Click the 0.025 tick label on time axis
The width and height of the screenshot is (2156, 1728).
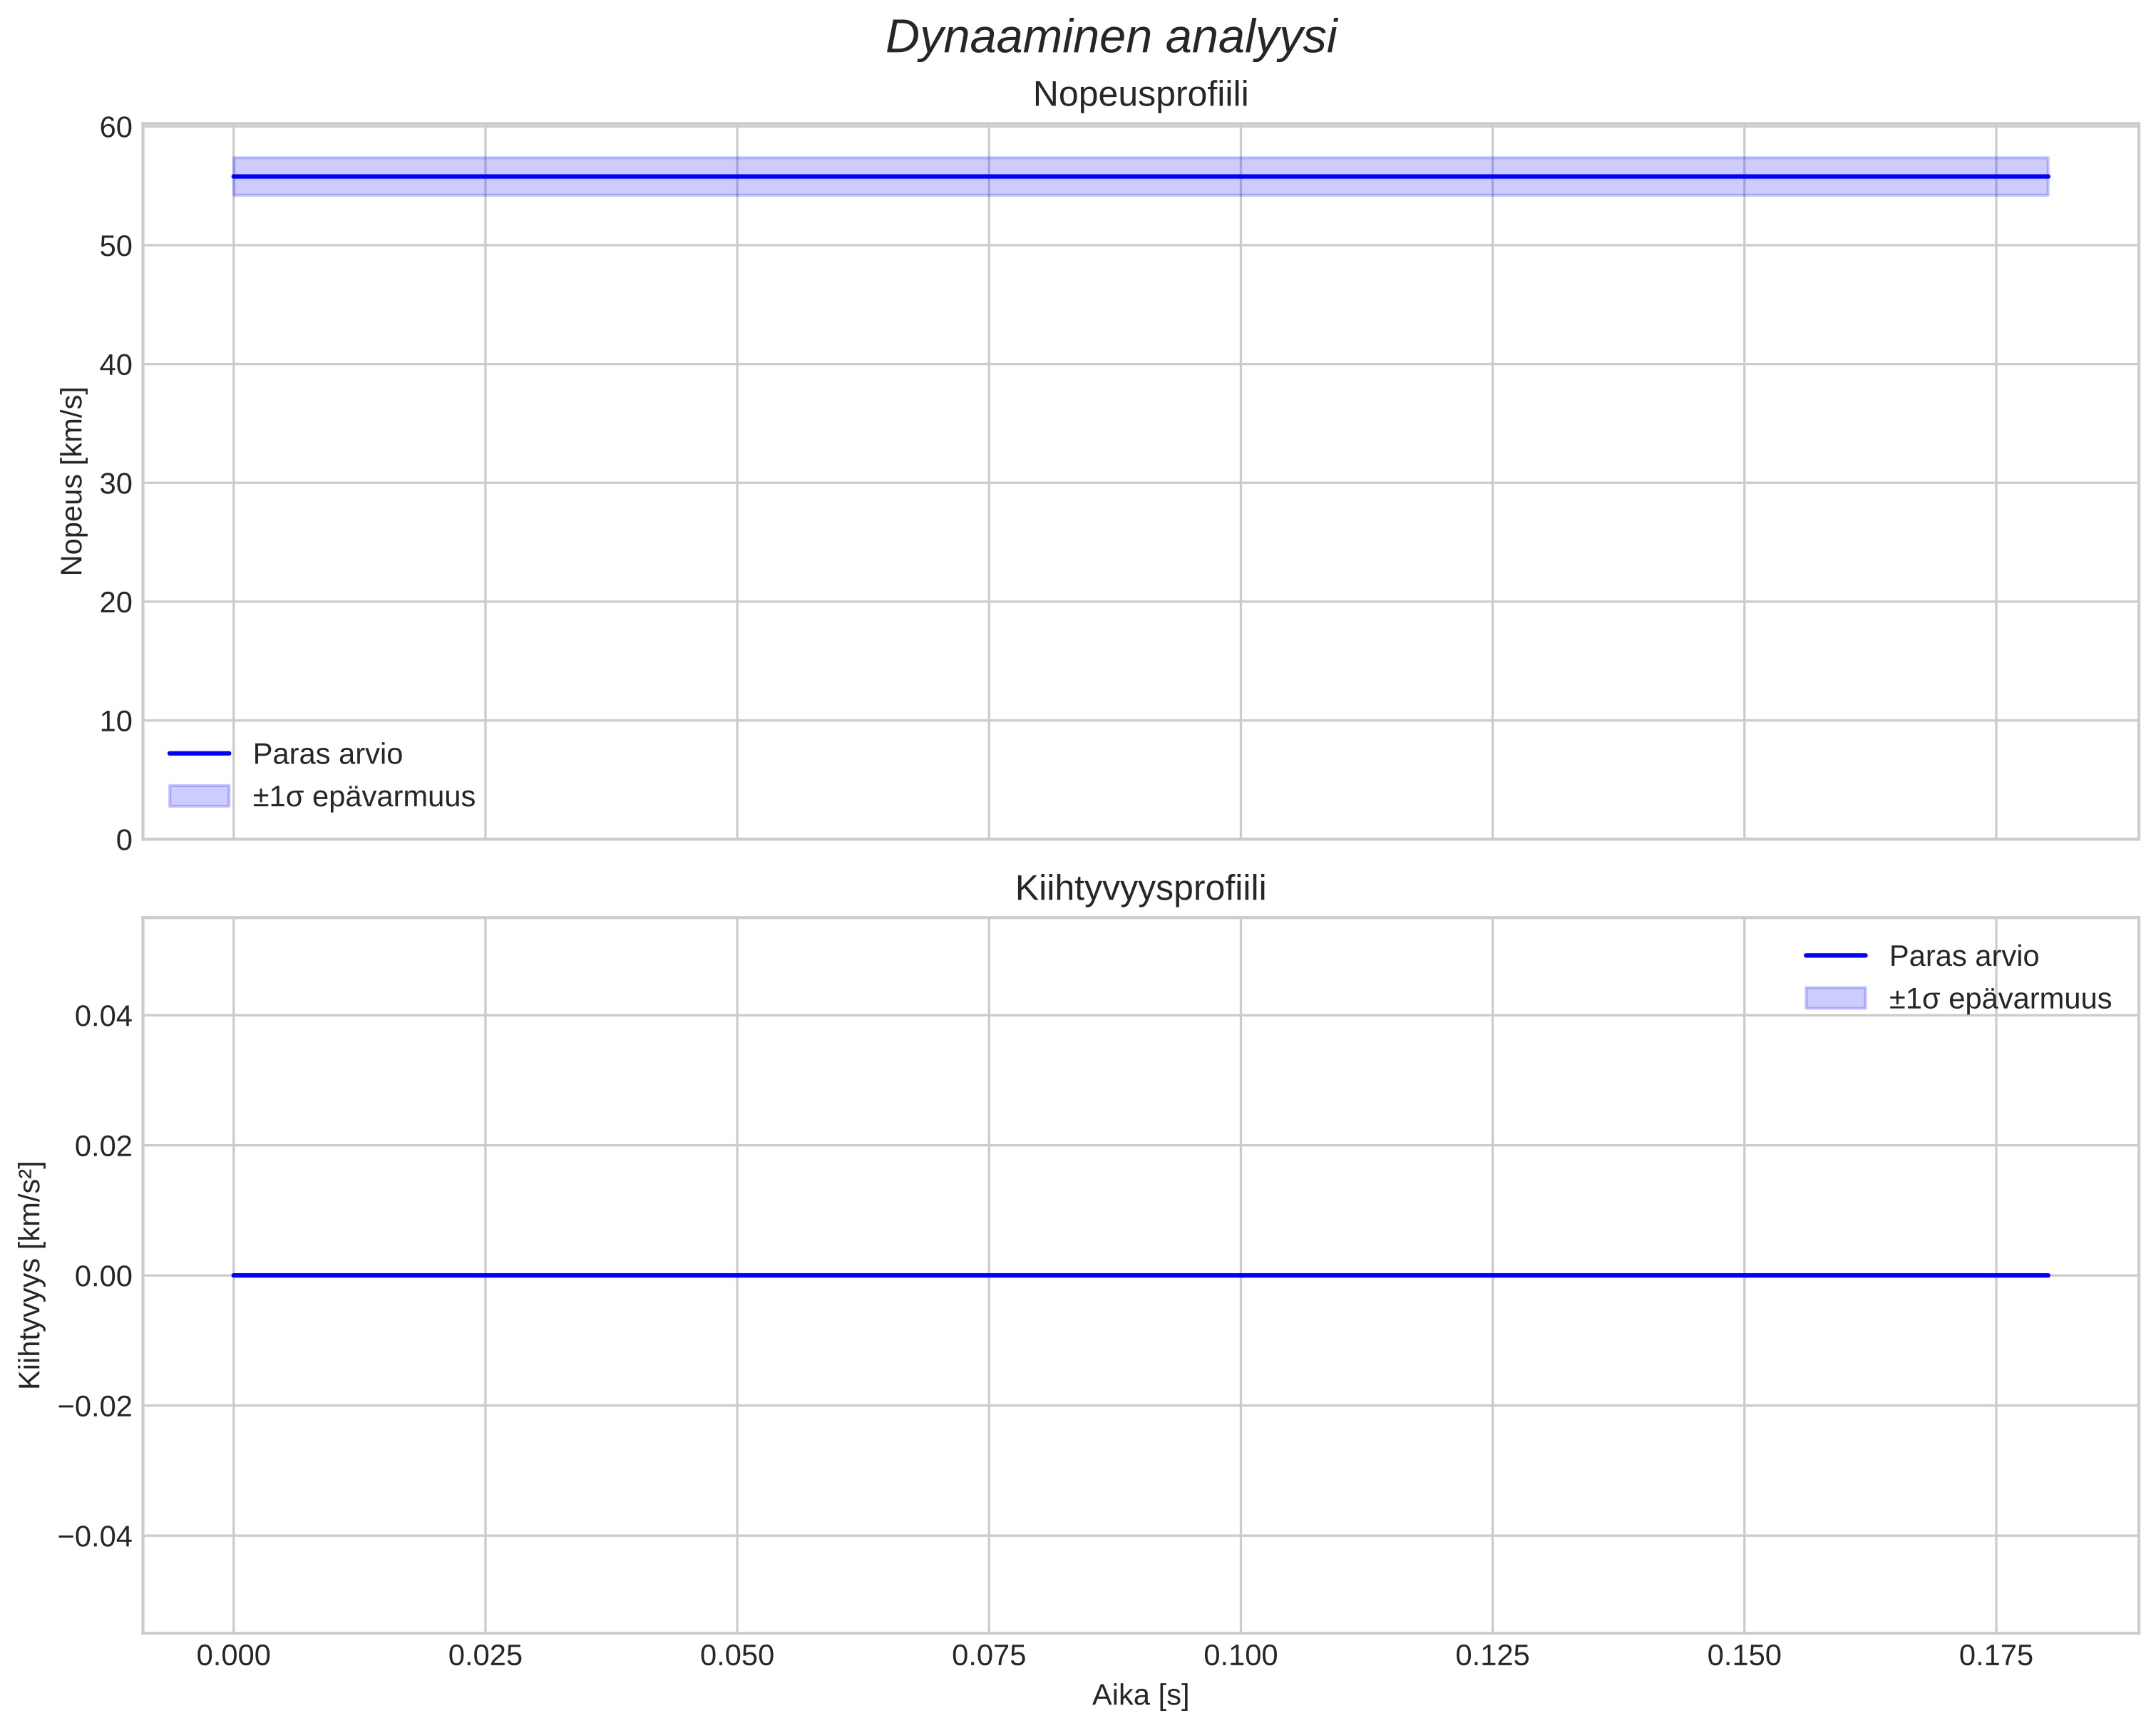pos(485,1656)
